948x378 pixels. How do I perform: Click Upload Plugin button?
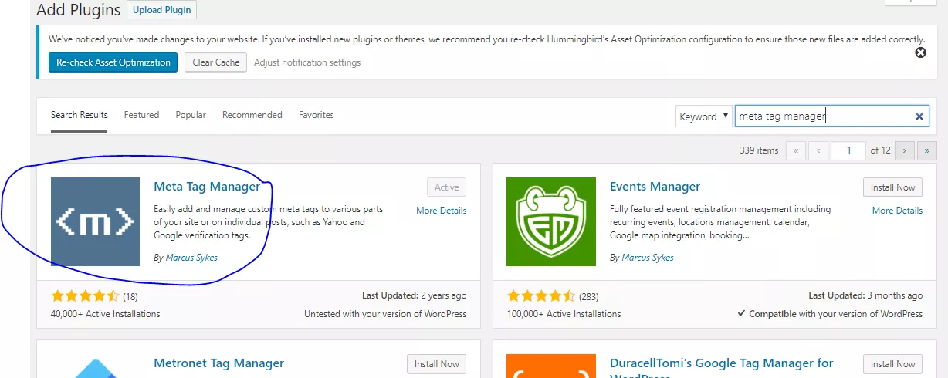pos(162,10)
